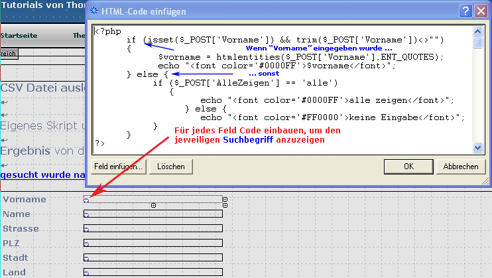Cancel with the Abbrechen button

click(460, 166)
